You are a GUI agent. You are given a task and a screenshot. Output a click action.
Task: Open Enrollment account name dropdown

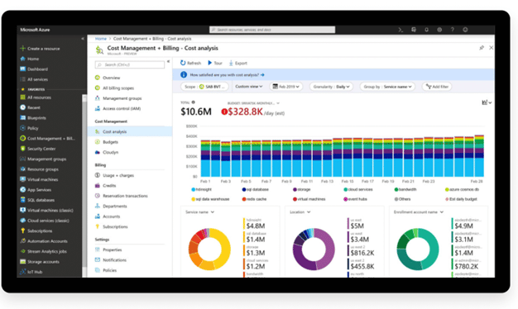click(418, 212)
